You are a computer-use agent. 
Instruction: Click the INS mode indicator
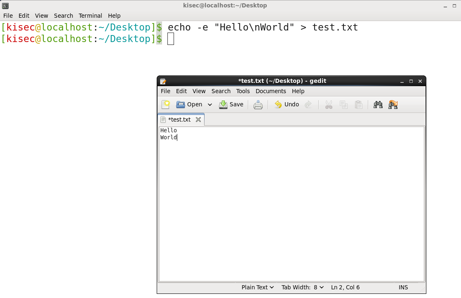tap(403, 287)
